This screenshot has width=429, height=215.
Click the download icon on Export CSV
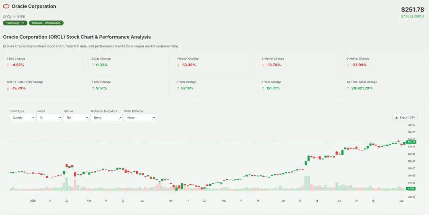click(396, 118)
